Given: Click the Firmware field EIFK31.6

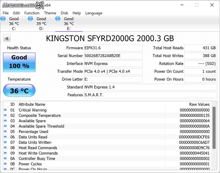Looking at the screenshot, I should [113, 48].
